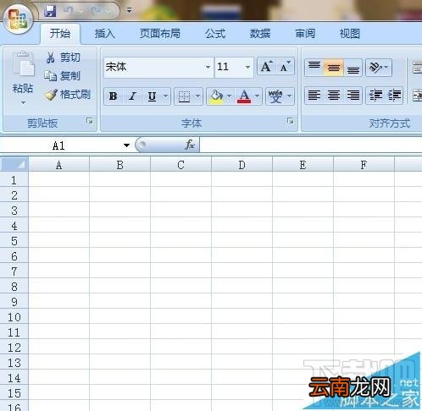Expand the phonetic guide dropdown arrow
Image resolution: width=422 pixels, height=411 pixels.
tap(290, 96)
